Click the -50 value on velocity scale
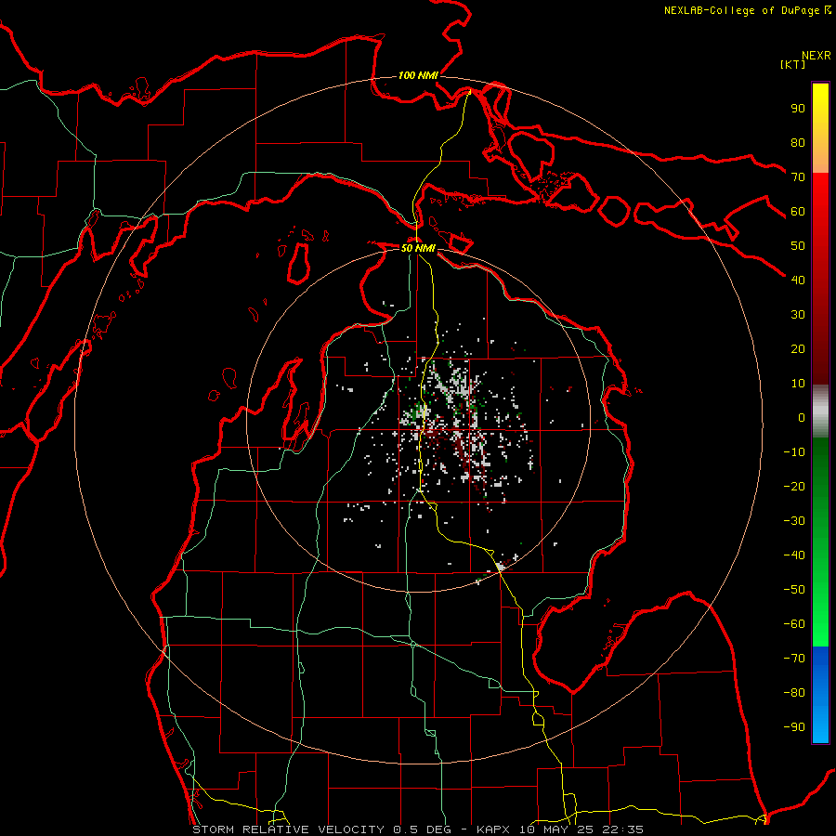 tap(794, 590)
